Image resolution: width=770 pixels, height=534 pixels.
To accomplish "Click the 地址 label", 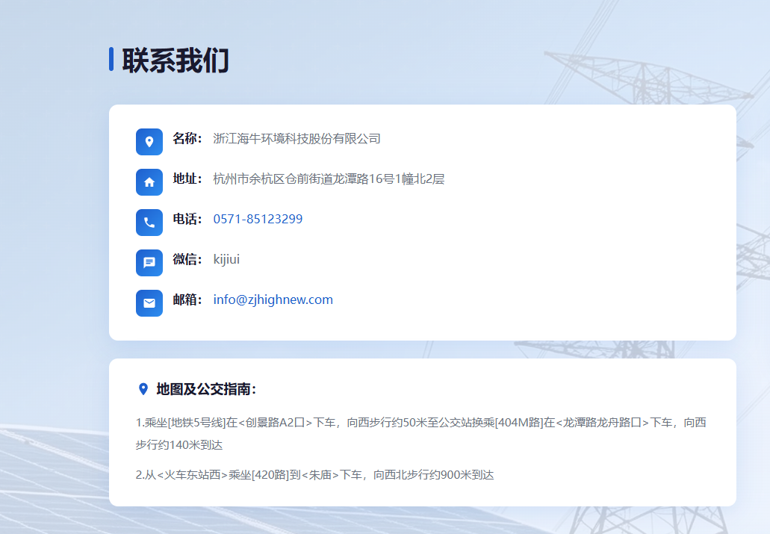I will pos(187,178).
